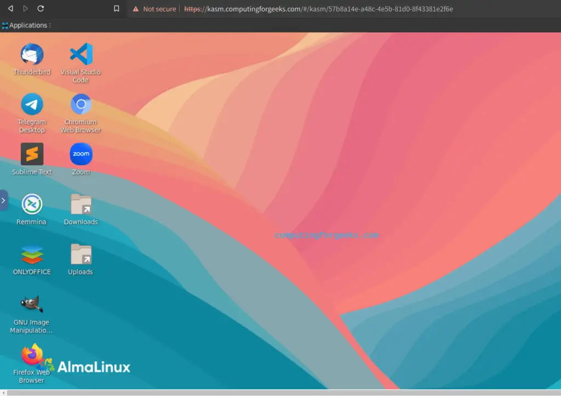Focus the kasm.computingforgeeks.com address bar
The width and height of the screenshot is (561, 396).
pyautogui.click(x=318, y=9)
